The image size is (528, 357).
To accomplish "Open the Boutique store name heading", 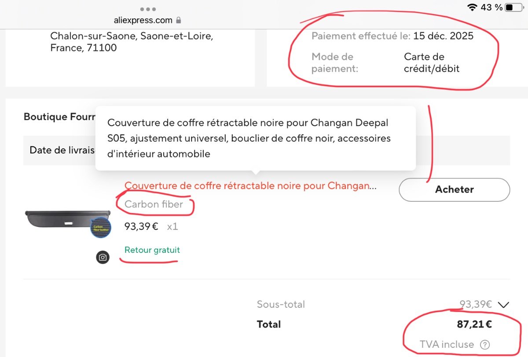I will (x=59, y=117).
